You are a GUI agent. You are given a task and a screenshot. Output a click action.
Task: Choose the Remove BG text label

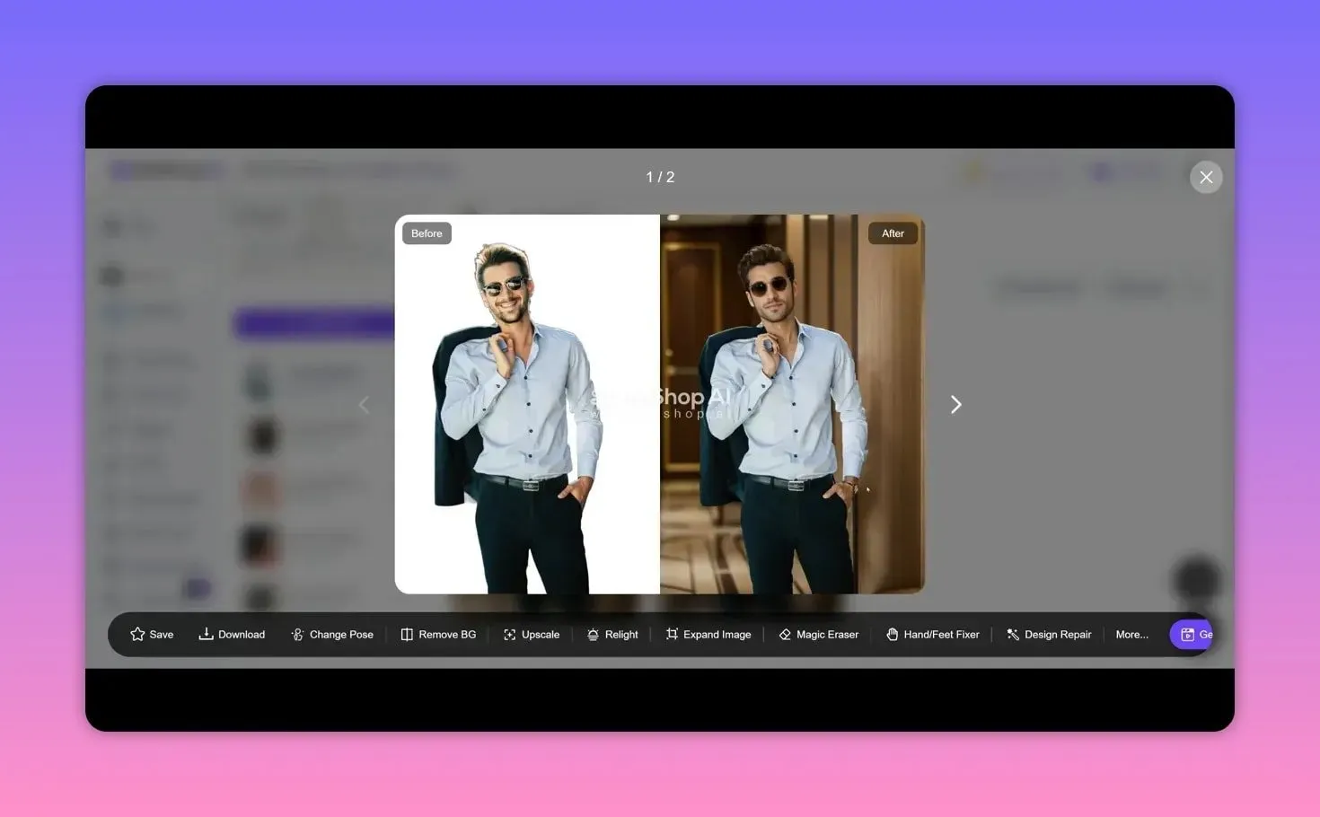tap(447, 634)
